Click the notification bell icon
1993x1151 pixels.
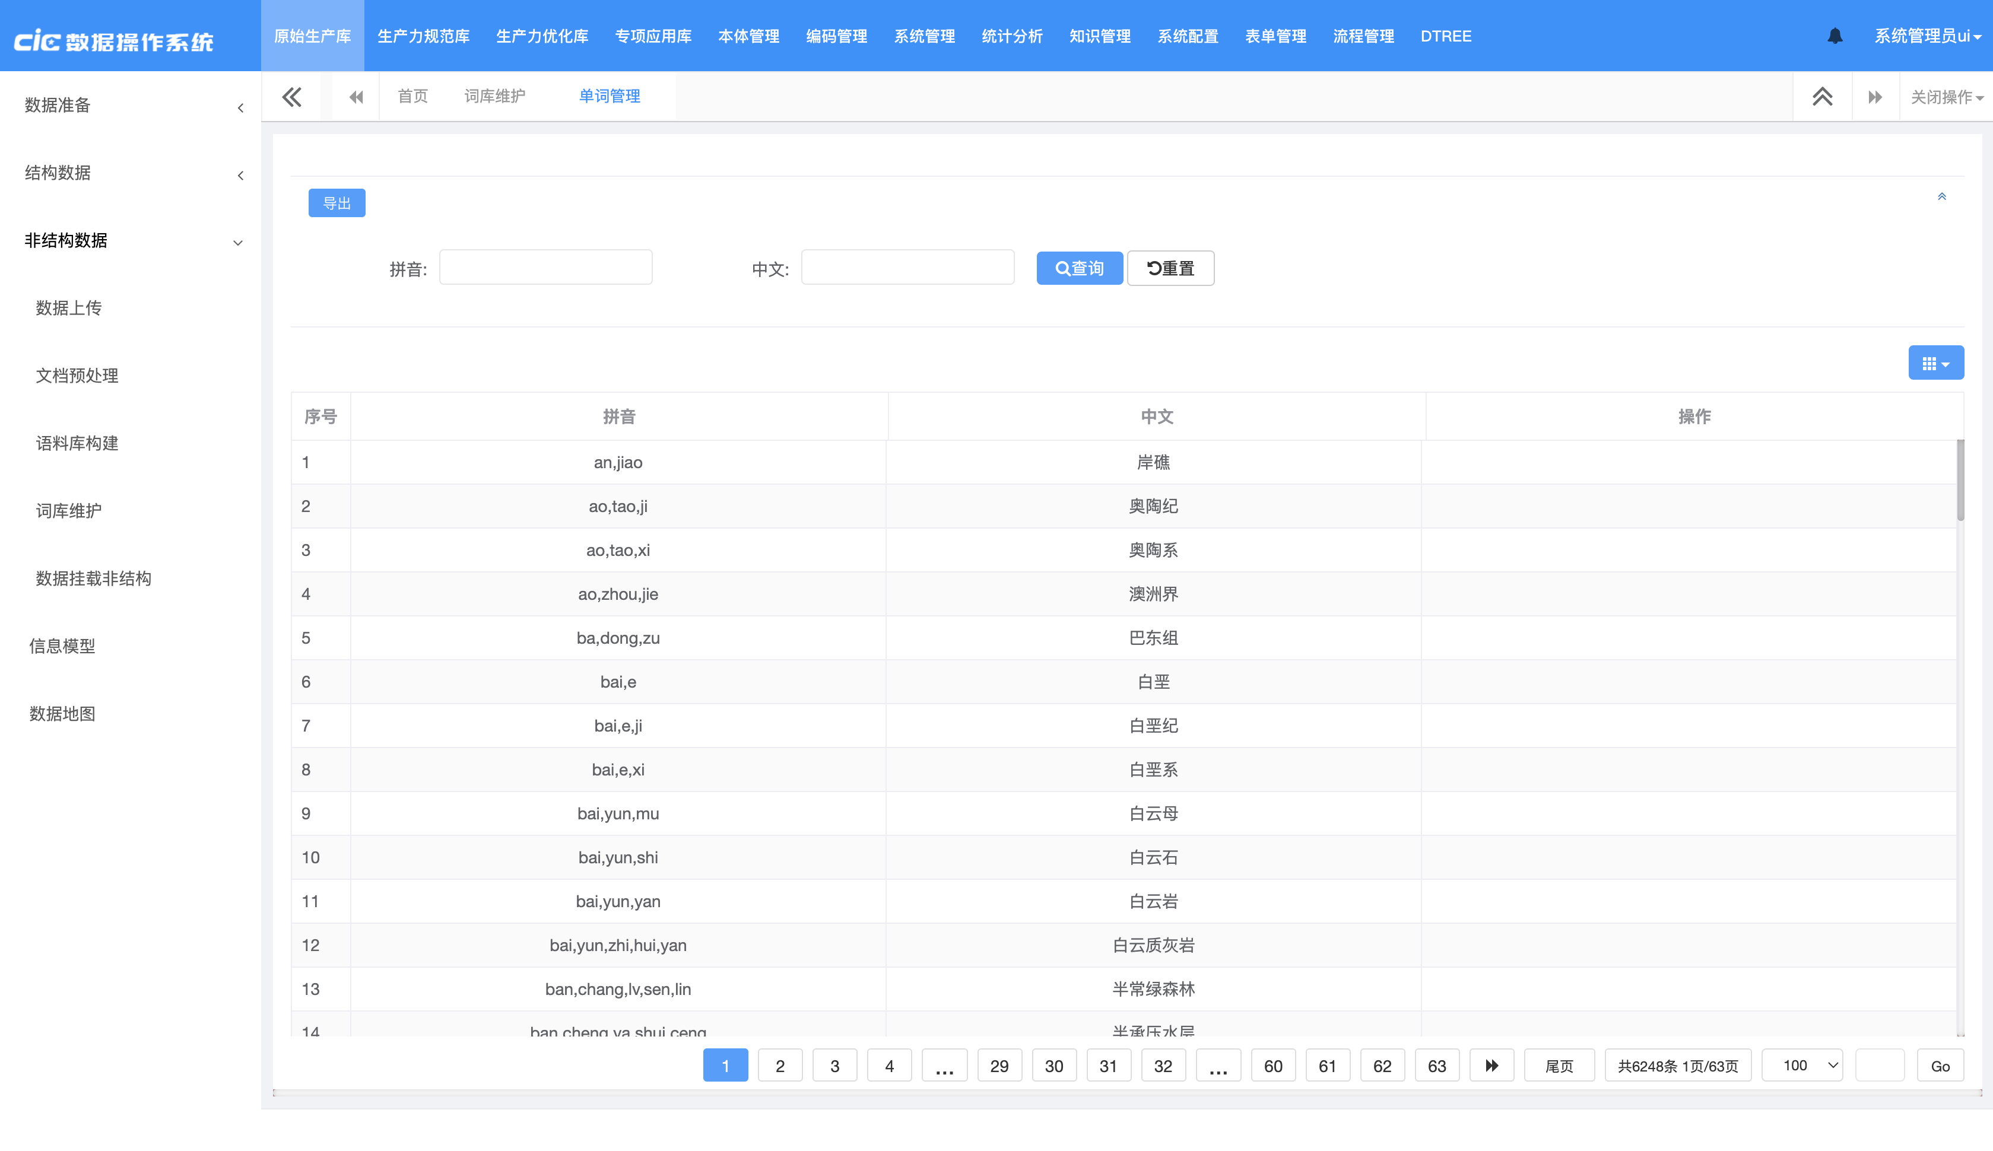point(1835,36)
